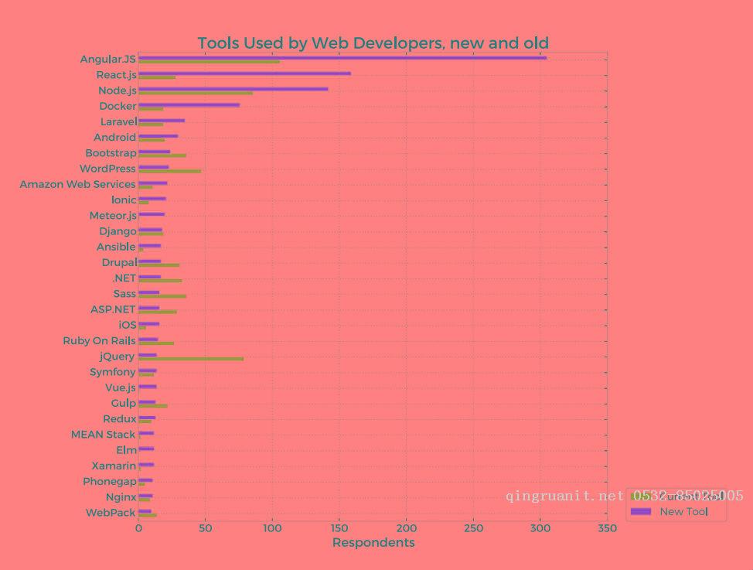Click the x-axis tick value 0
This screenshot has height=570, width=753.
click(x=138, y=528)
